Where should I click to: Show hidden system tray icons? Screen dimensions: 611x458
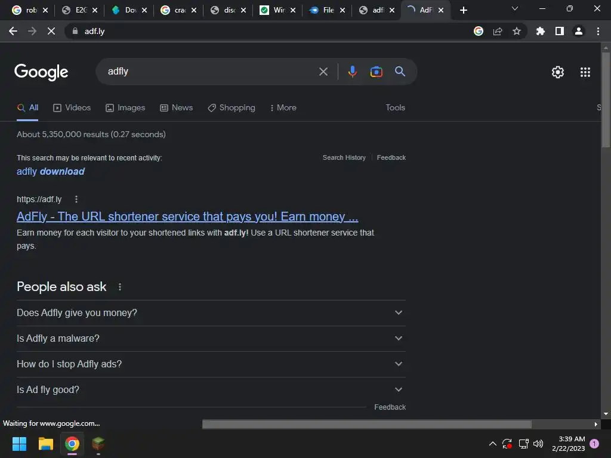[x=492, y=444]
